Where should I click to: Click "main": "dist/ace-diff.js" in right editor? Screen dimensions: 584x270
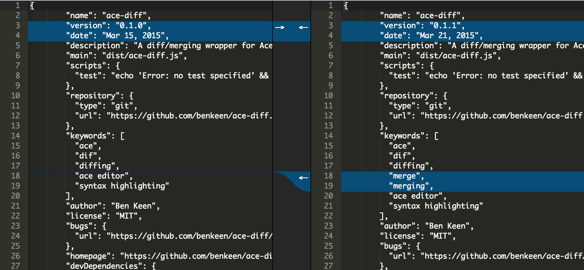[x=440, y=56]
